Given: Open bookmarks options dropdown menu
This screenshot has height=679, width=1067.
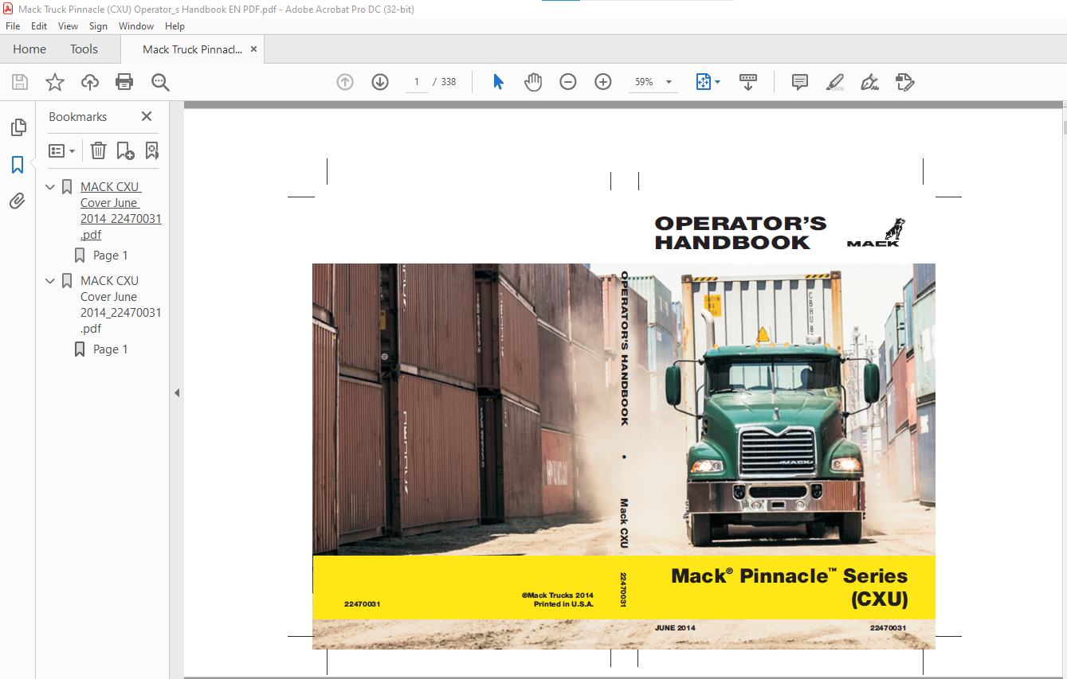Looking at the screenshot, I should tap(62, 150).
